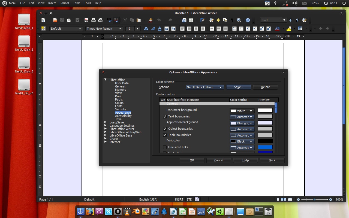Click the Bold letter A icon
This screenshot has height=218, width=349.
pyautogui.click(x=146, y=29)
